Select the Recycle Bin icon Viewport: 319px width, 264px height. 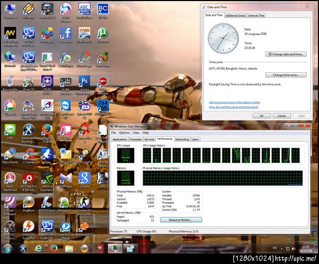10,83
